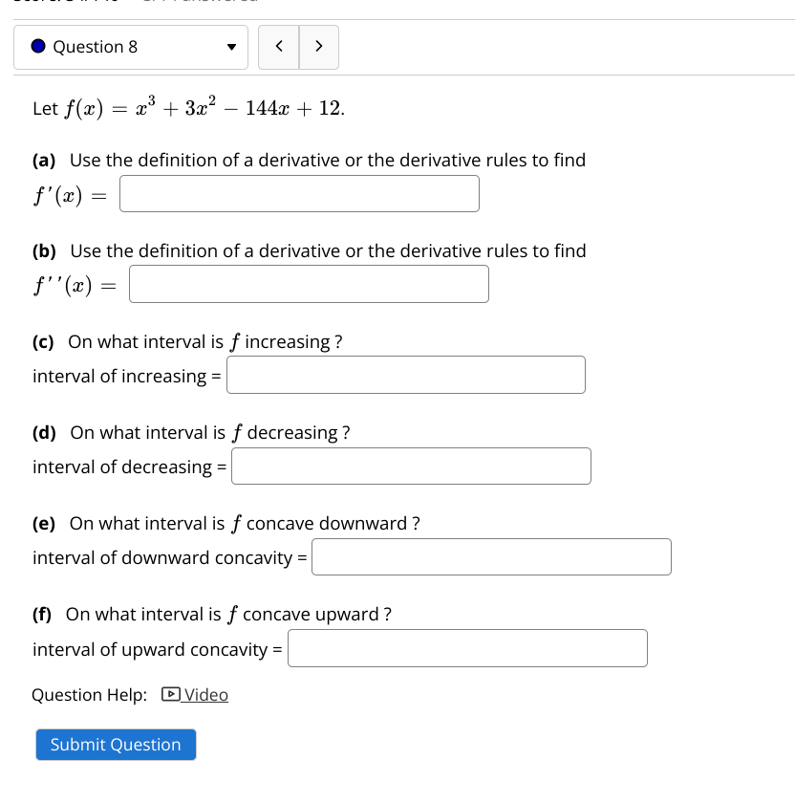
Task: Click the left chevron to view the previous question
Action: click(x=278, y=46)
